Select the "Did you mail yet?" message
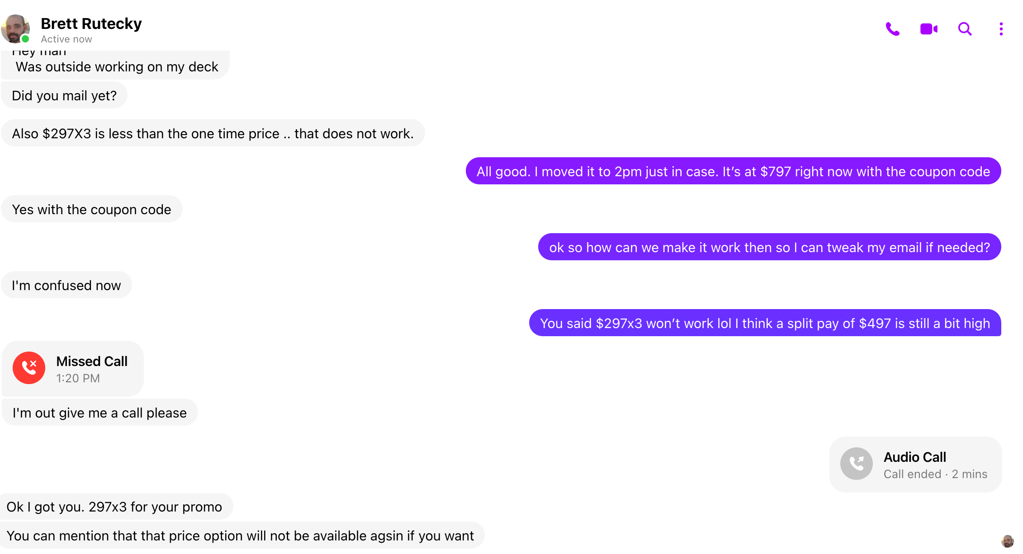 [64, 96]
